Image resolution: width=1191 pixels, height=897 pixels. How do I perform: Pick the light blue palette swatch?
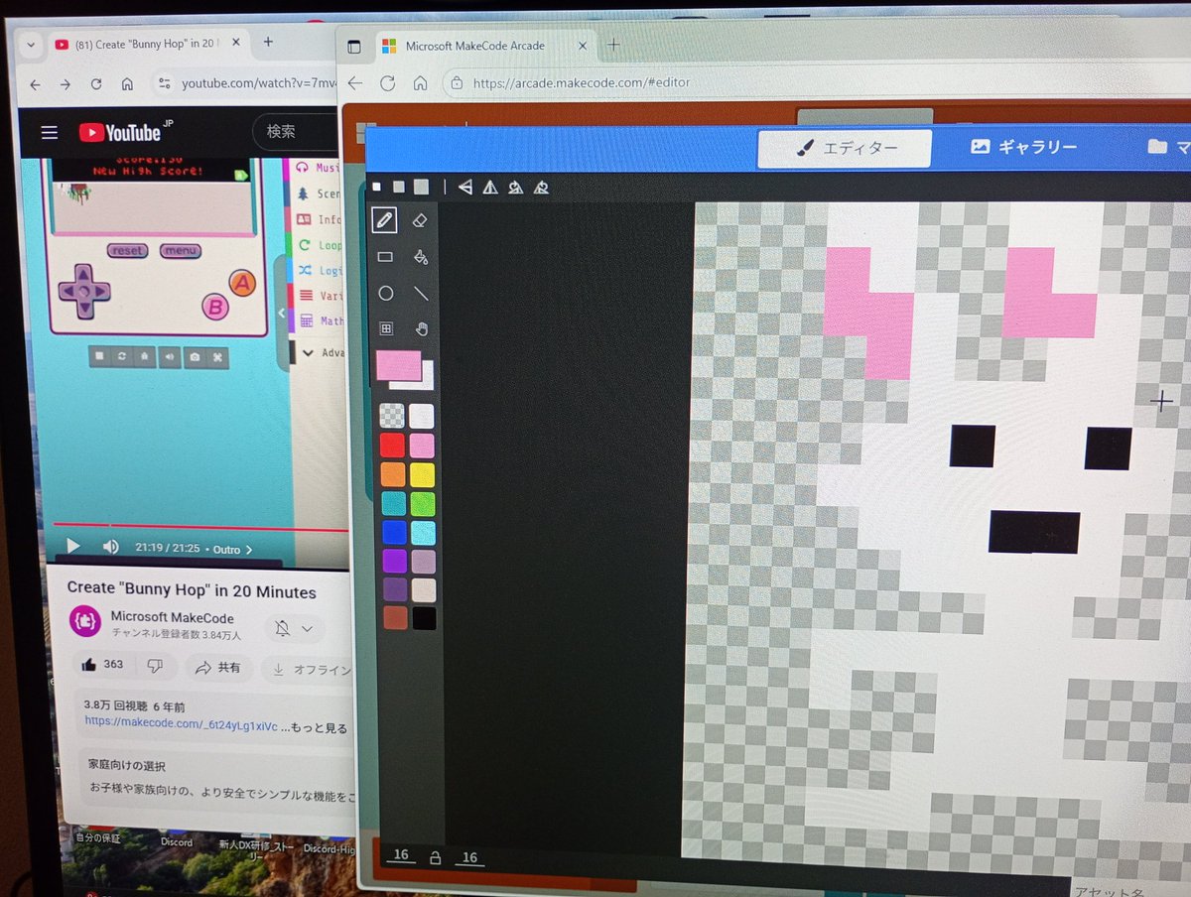(424, 533)
